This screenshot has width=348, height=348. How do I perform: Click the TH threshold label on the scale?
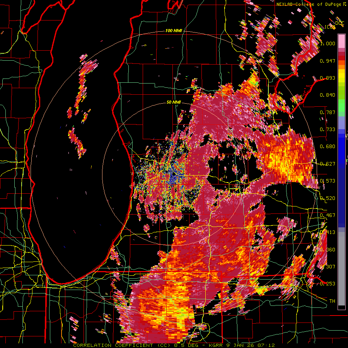click(x=332, y=301)
